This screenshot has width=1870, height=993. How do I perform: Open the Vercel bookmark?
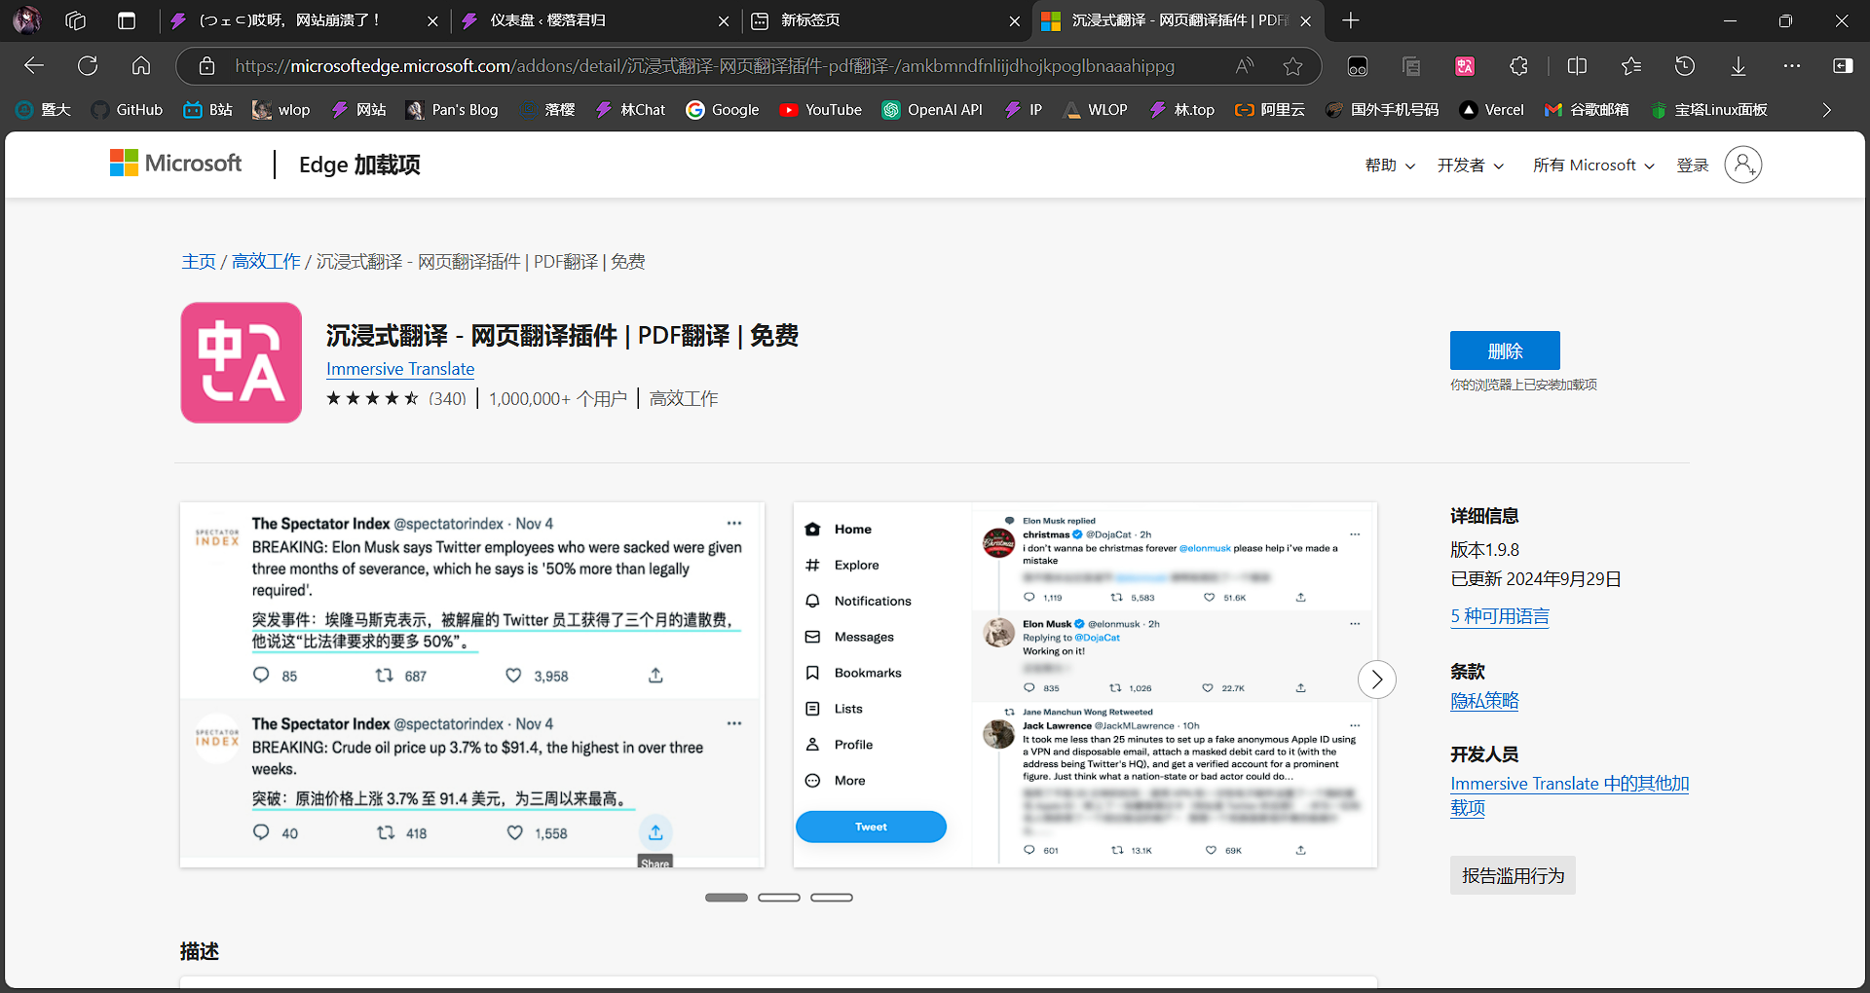tap(1491, 110)
